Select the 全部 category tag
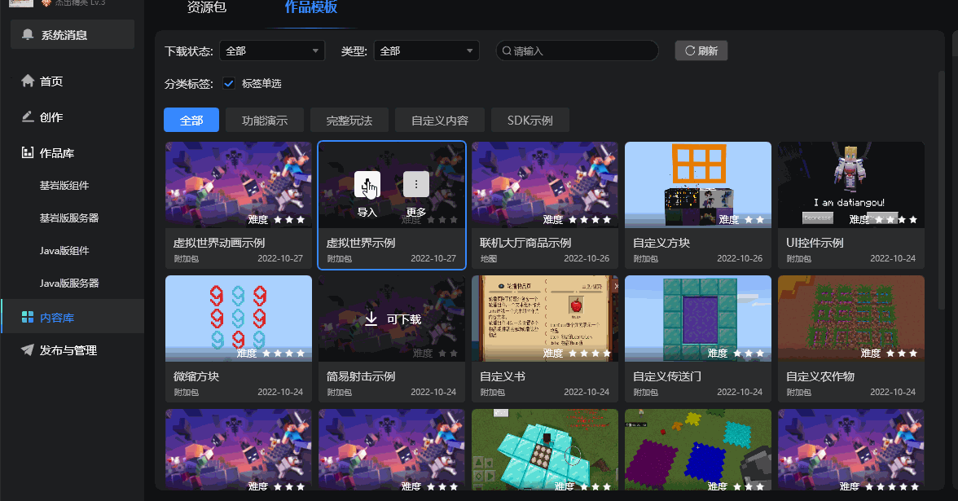This screenshot has height=501, width=958. (x=191, y=120)
